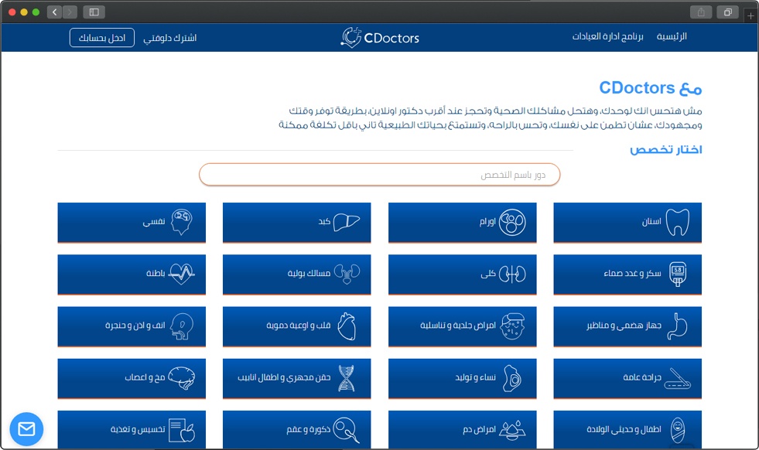The image size is (759, 450).
Task: Choose the liver icon for كبد
Action: pyautogui.click(x=347, y=222)
